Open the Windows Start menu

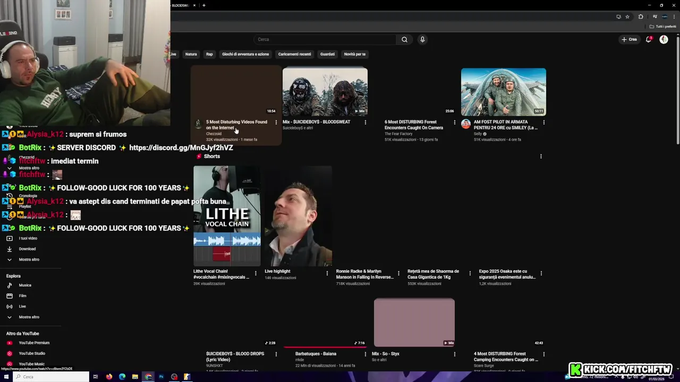pos(5,377)
